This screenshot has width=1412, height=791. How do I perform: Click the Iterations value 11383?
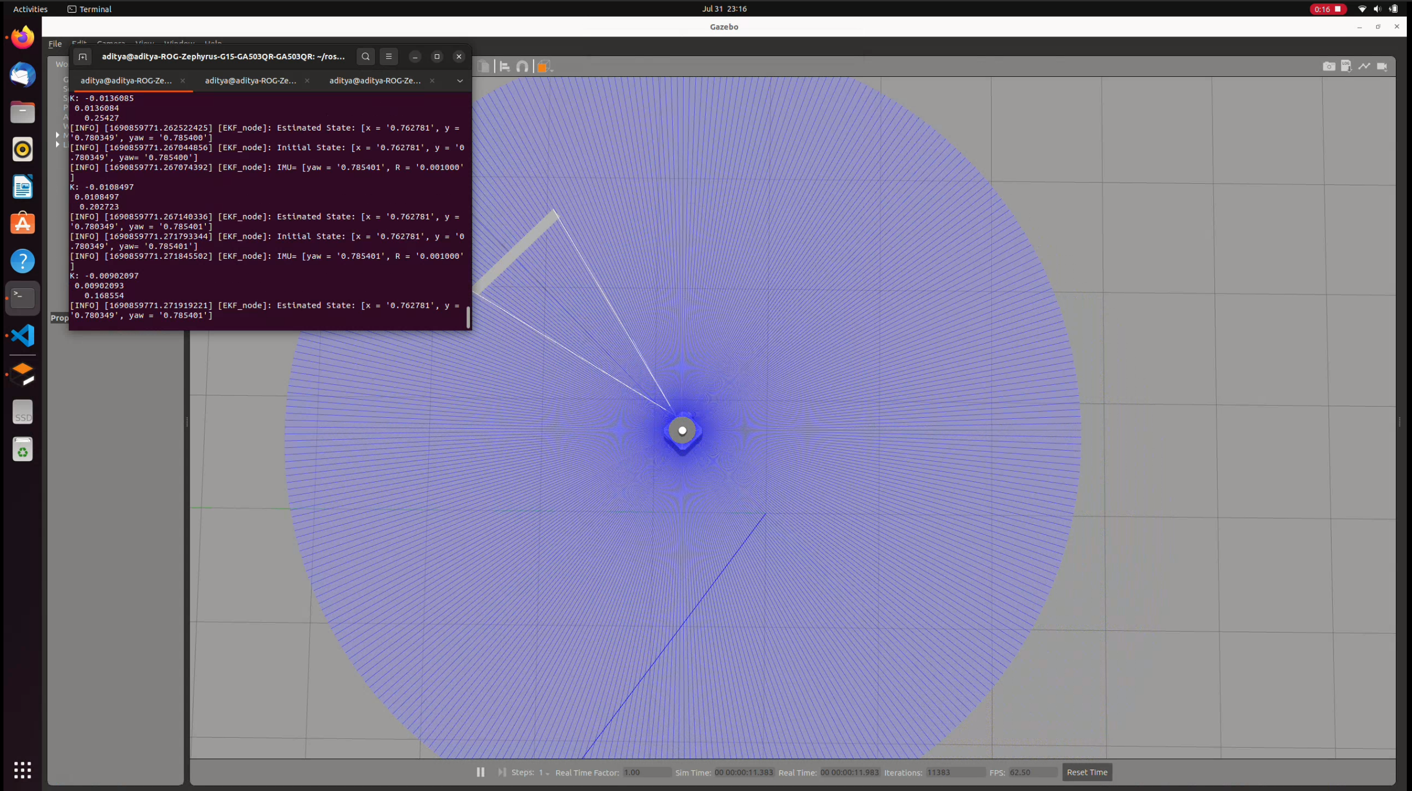pyautogui.click(x=955, y=773)
